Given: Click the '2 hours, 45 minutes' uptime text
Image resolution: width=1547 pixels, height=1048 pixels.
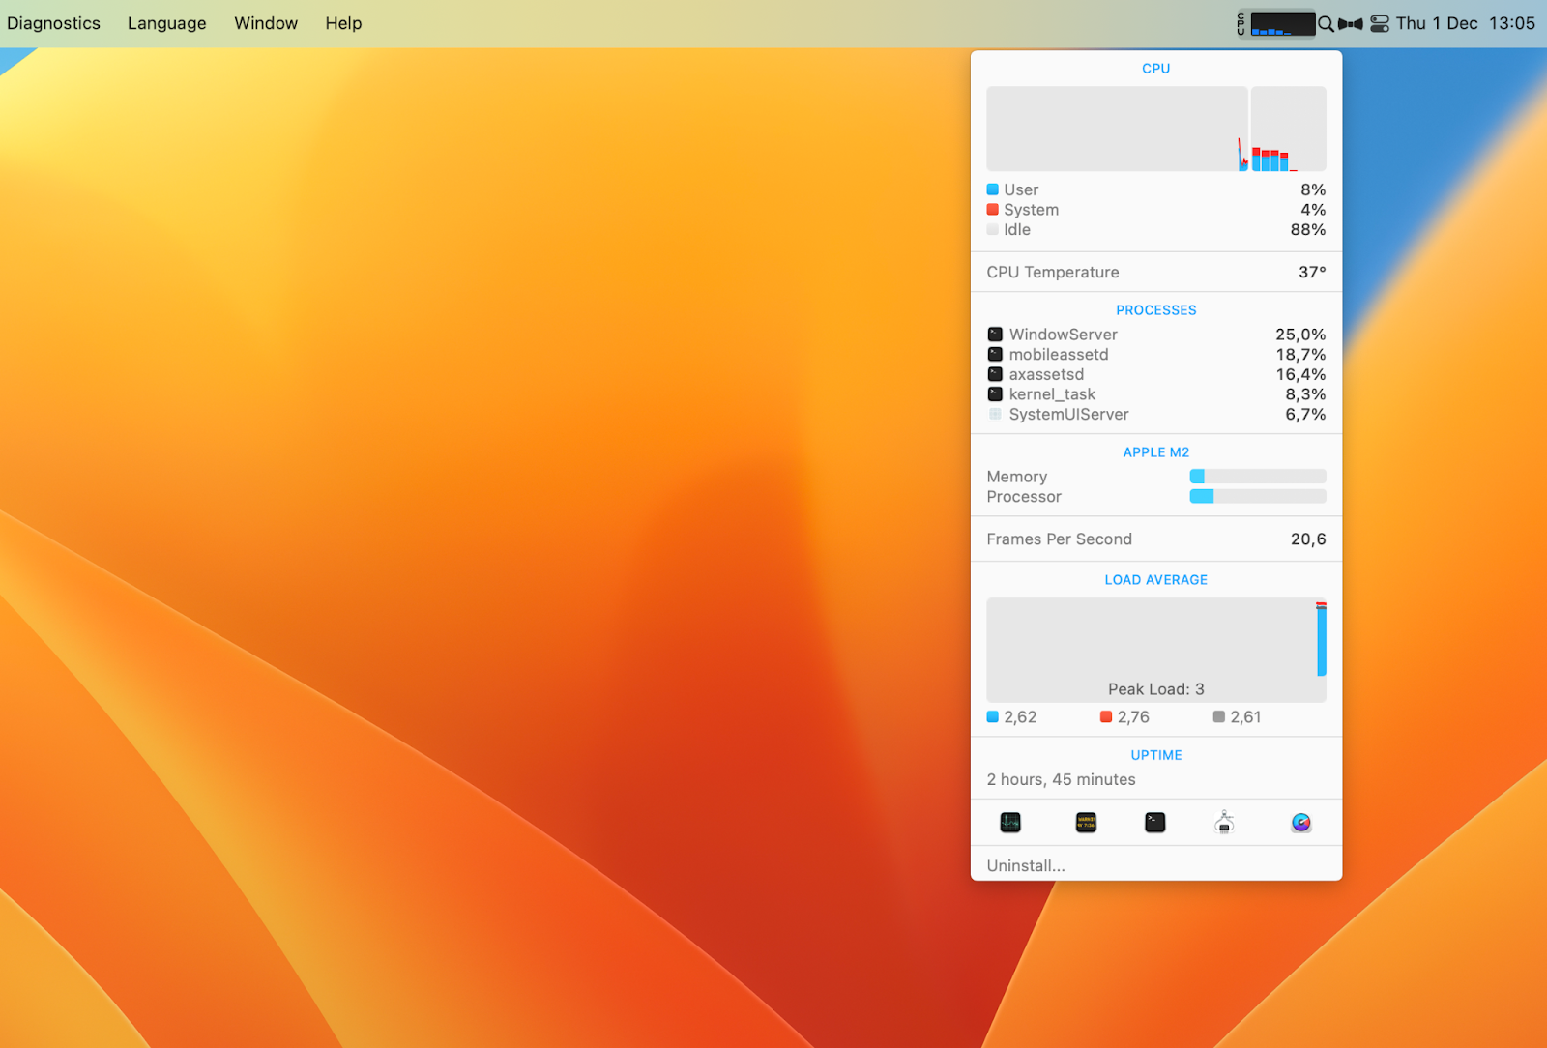Looking at the screenshot, I should (x=1062, y=779).
